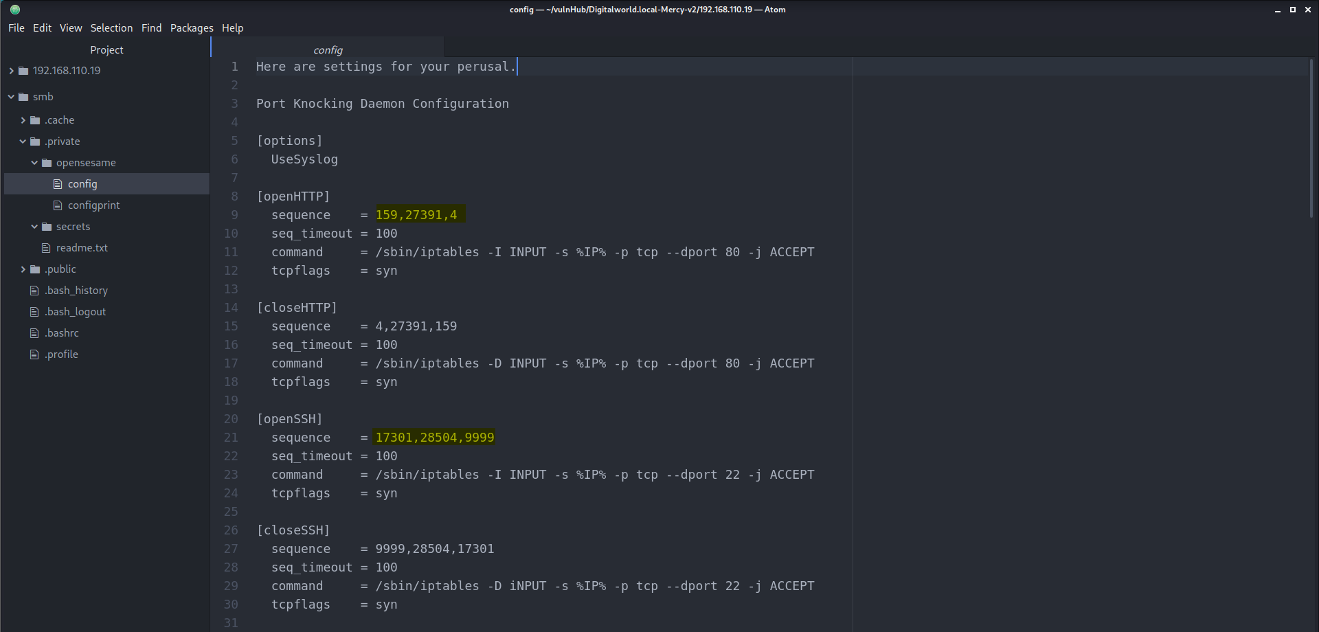This screenshot has height=632, width=1319.
Task: Select the 192.168.110.19 project folder label
Action: click(x=67, y=71)
